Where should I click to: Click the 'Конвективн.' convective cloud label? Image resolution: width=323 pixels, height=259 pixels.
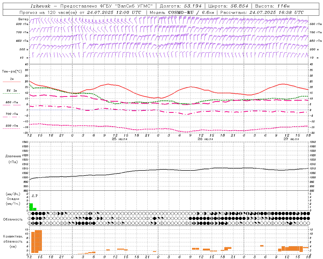click(x=13, y=236)
